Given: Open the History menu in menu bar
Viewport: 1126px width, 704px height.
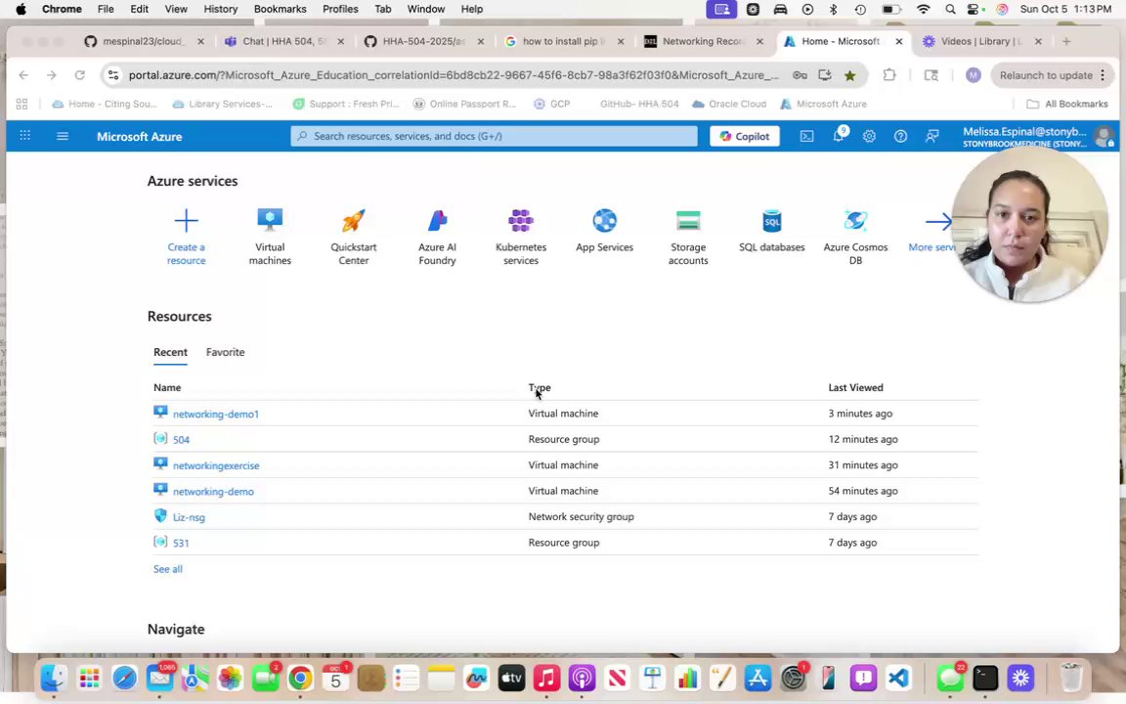Looking at the screenshot, I should [221, 10].
